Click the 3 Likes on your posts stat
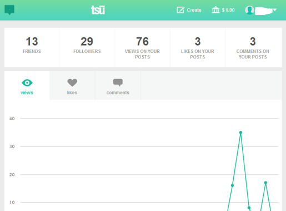Image resolution: width=286 pixels, height=211 pixels. tap(198, 47)
